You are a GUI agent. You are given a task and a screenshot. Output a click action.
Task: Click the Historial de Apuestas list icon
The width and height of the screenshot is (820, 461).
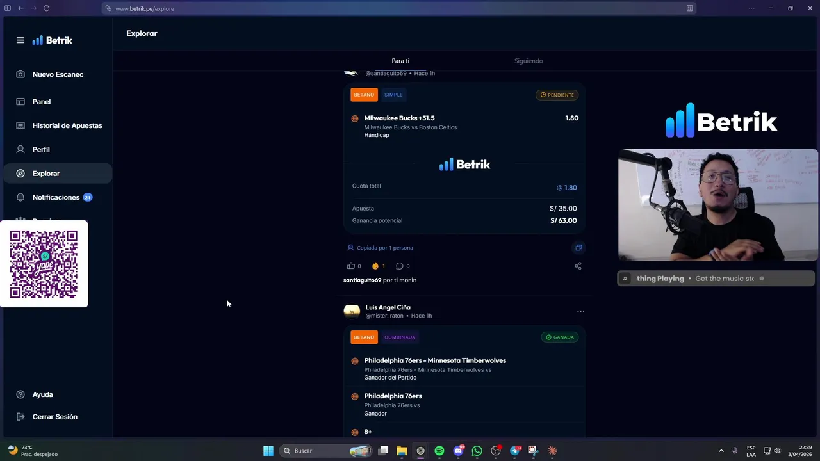[x=20, y=125]
